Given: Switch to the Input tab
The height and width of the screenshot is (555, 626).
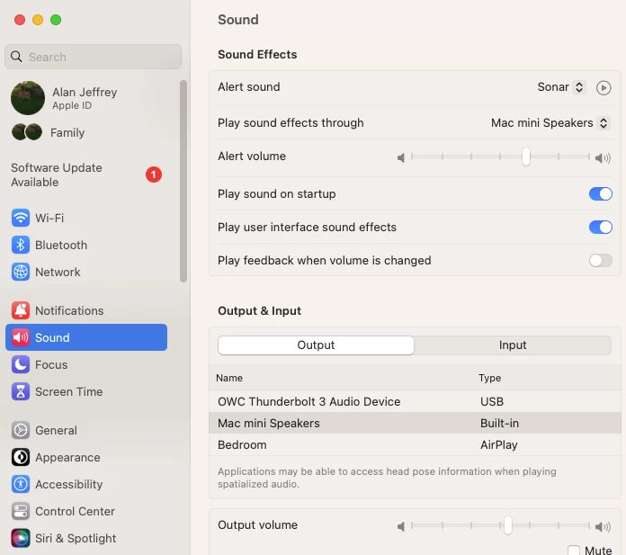Looking at the screenshot, I should click(513, 345).
